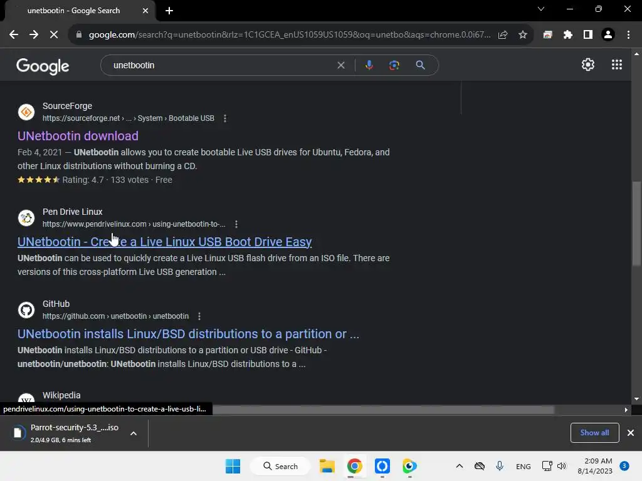Screen dimensions: 642x481
Task: Open File Explorer from the taskbar
Action: point(327,466)
